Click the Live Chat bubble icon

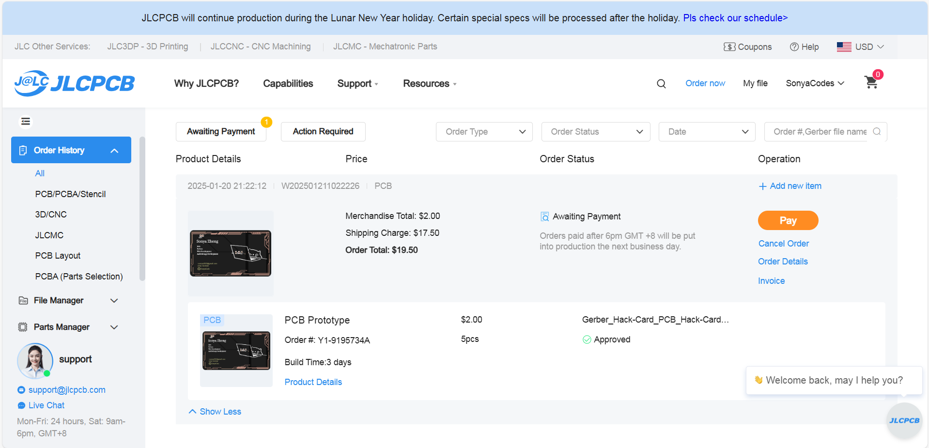21,405
